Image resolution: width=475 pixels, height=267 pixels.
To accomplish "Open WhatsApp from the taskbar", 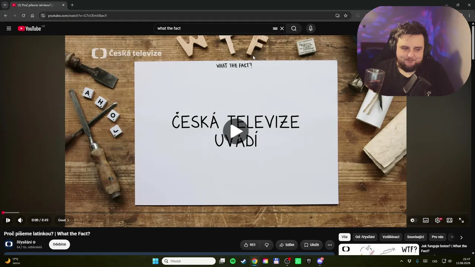I will click(298, 261).
